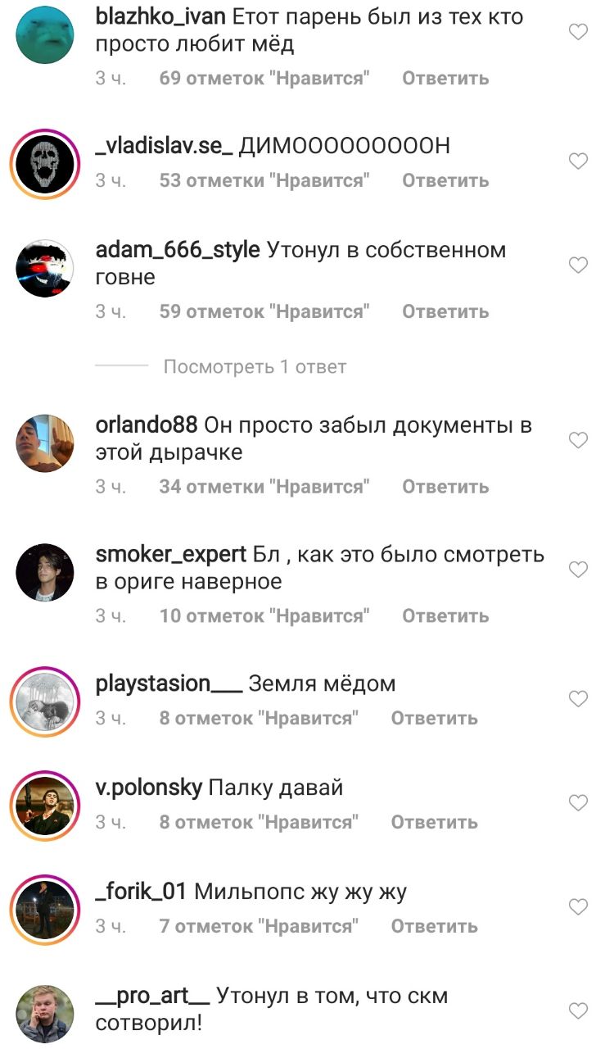Like smoker_expert's comment
The width and height of the screenshot is (614, 1049).
tap(578, 569)
